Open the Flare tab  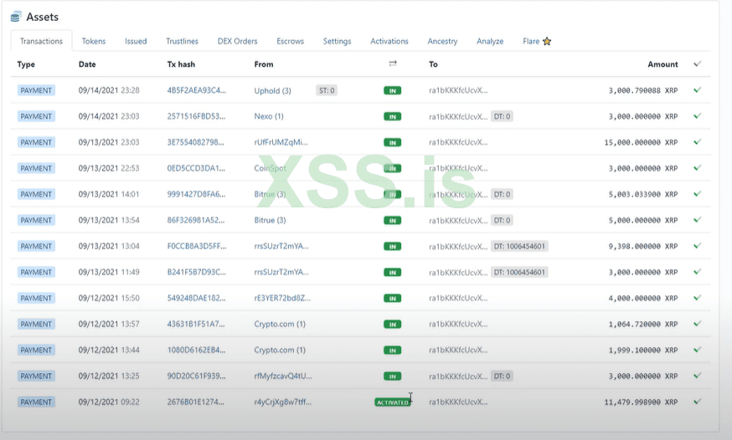coord(537,41)
